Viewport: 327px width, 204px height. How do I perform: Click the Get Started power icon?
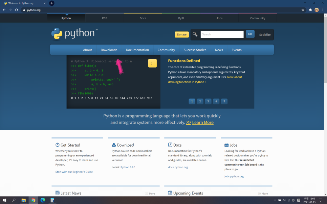click(57, 145)
